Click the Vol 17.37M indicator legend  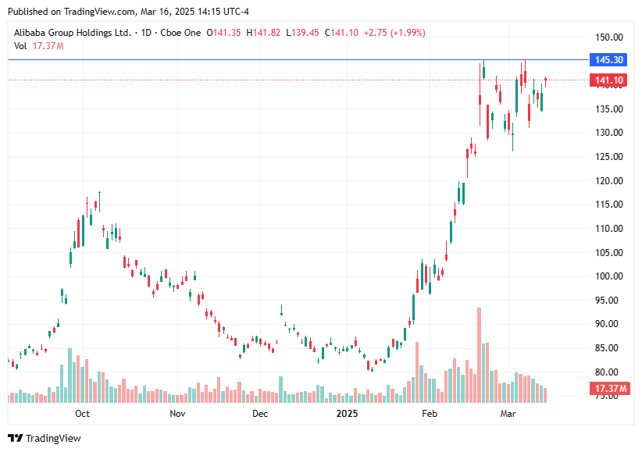point(39,46)
